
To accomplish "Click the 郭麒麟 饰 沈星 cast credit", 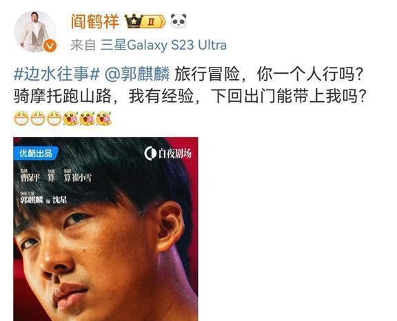I will coord(43,198).
